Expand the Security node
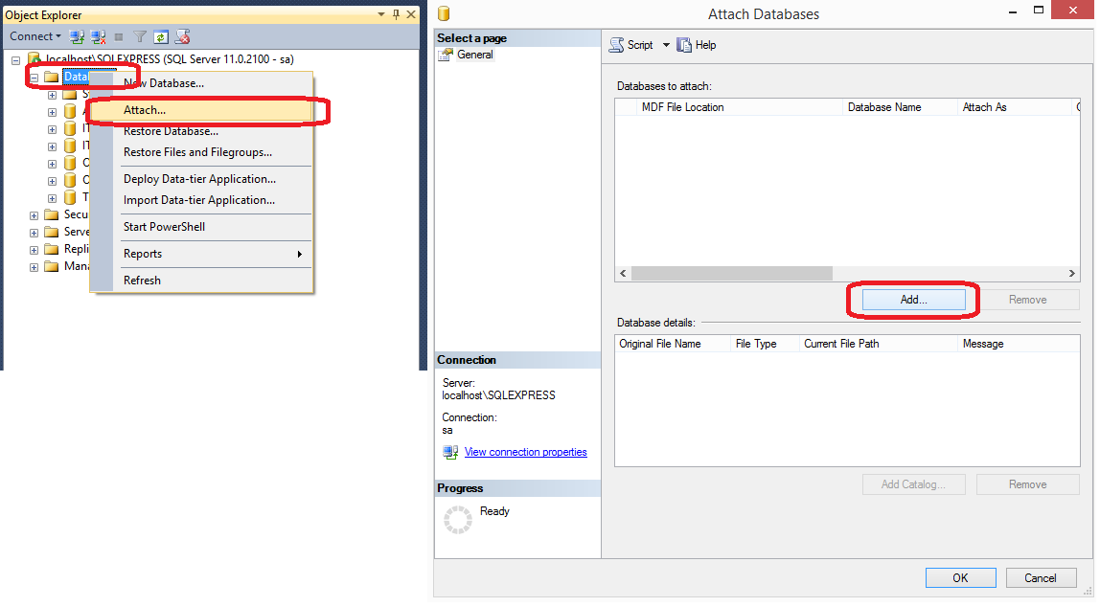Viewport: 1100px width, 607px height. (x=34, y=215)
